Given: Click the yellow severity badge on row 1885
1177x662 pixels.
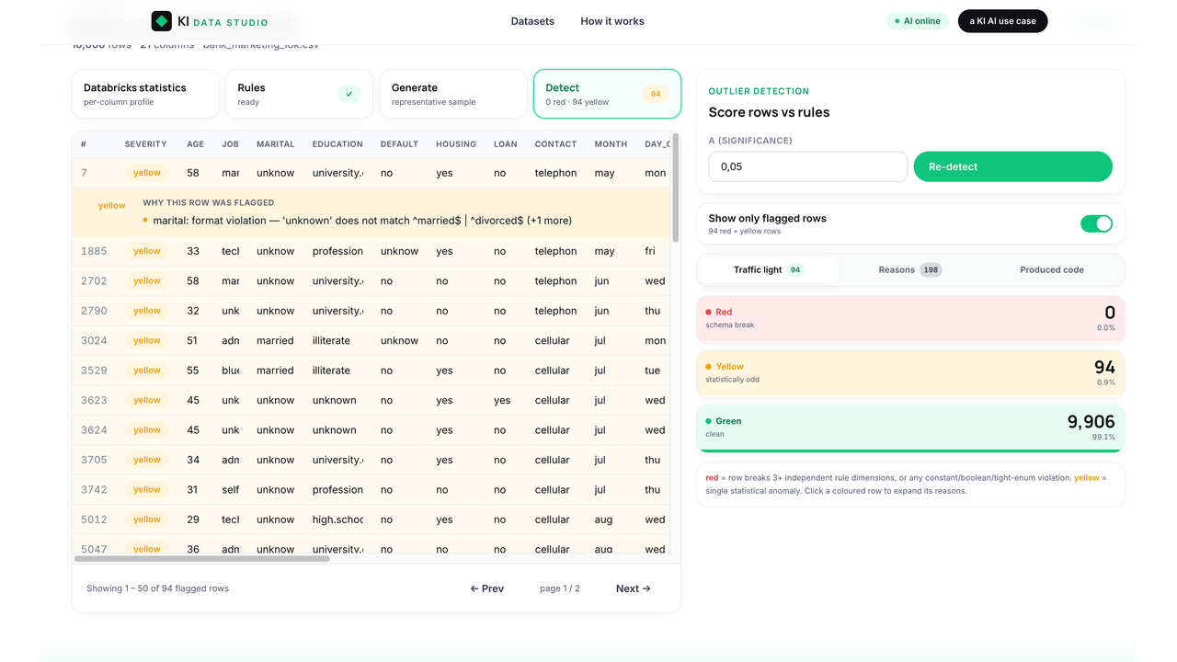Looking at the screenshot, I should click(x=147, y=251).
